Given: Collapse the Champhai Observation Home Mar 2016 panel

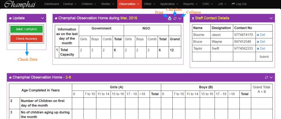Looking at the screenshot, I should coord(180,18).
